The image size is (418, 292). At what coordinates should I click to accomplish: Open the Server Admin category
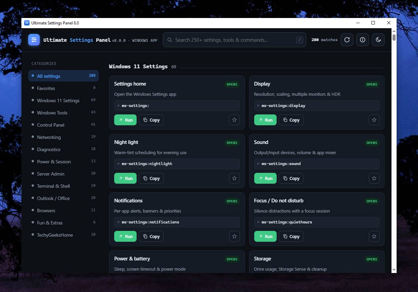pos(64,174)
